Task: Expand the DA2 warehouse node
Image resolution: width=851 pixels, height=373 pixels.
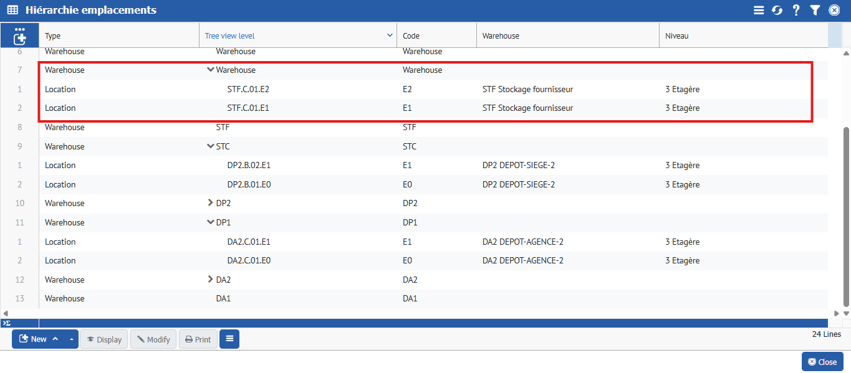Action: tap(210, 280)
